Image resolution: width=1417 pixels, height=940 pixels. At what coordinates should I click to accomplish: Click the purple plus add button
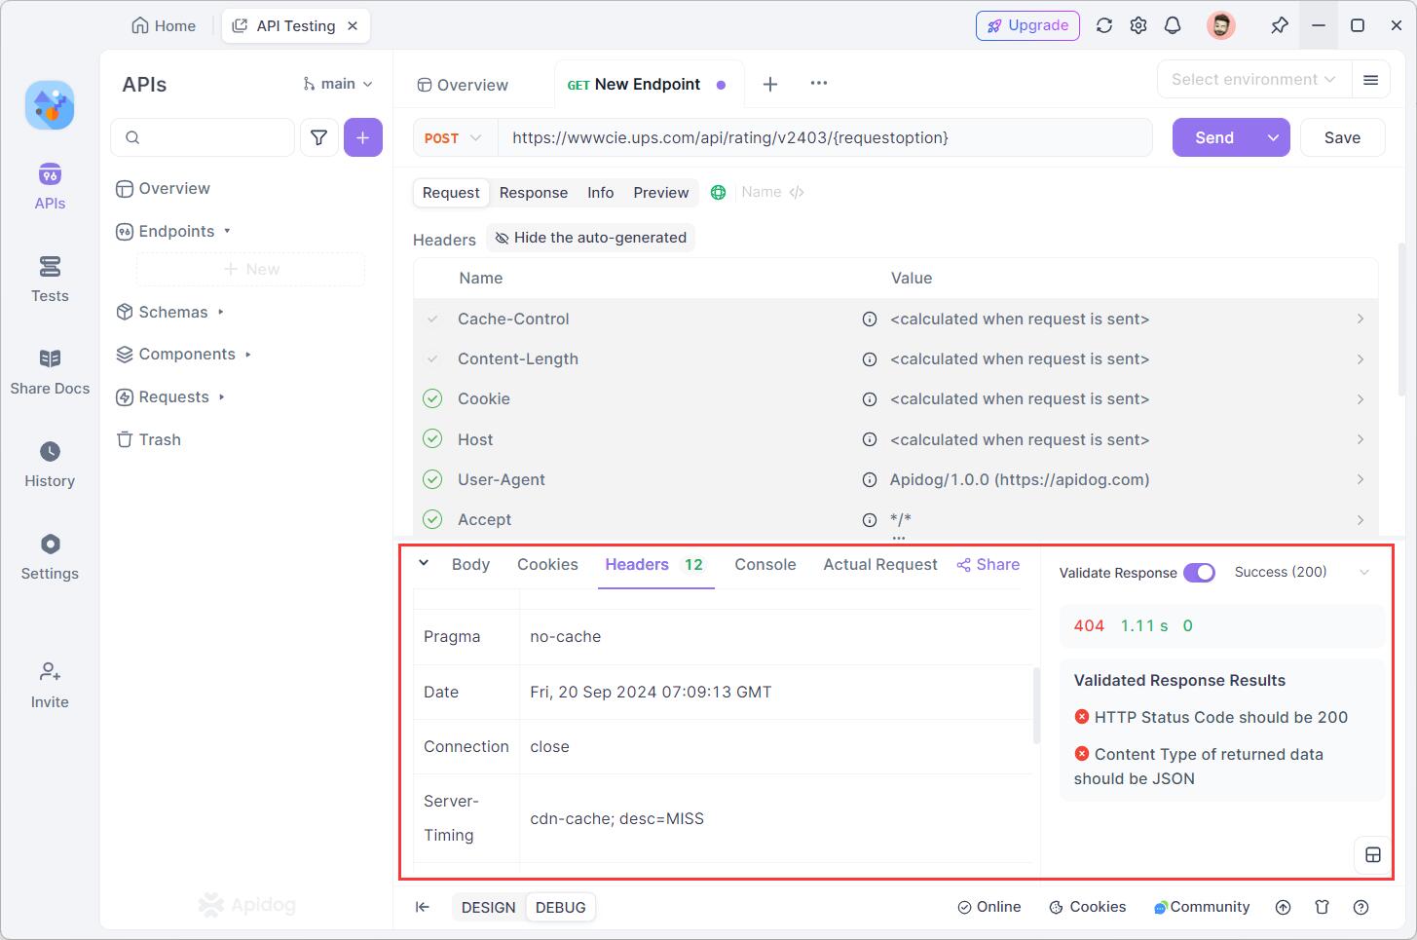363,137
